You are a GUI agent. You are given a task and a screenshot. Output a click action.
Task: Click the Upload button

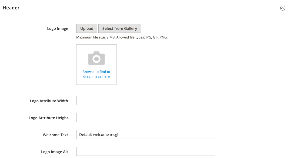pos(87,29)
